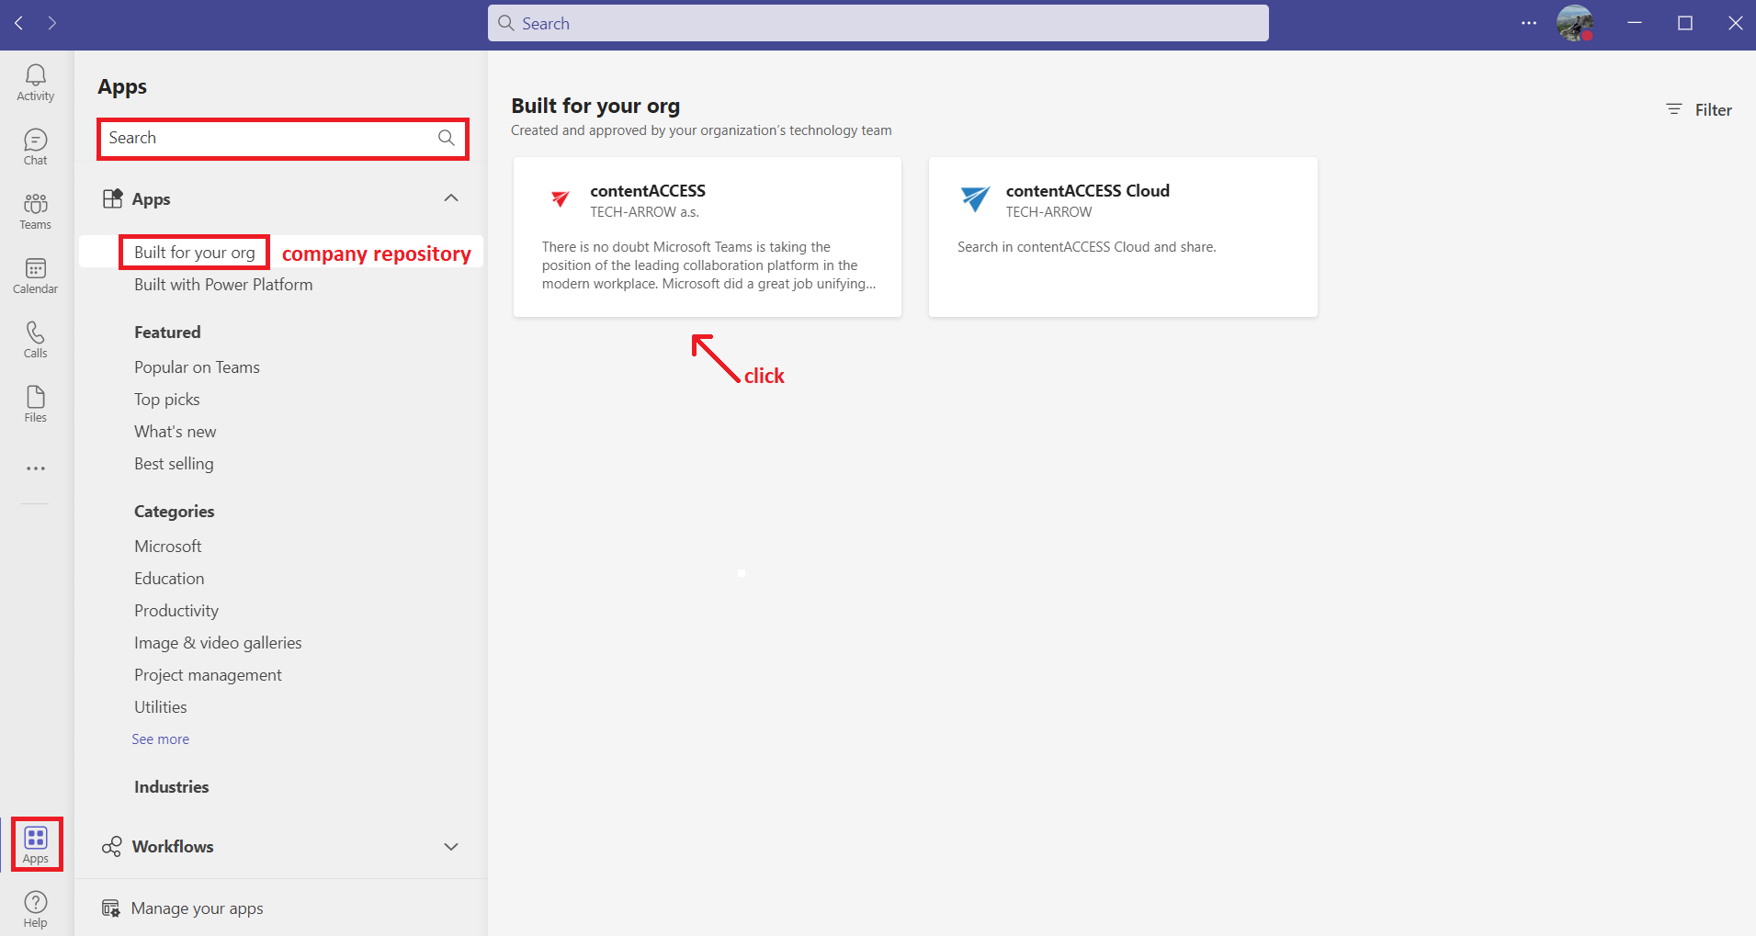Open Best selling list
The height and width of the screenshot is (936, 1756).
click(x=174, y=464)
